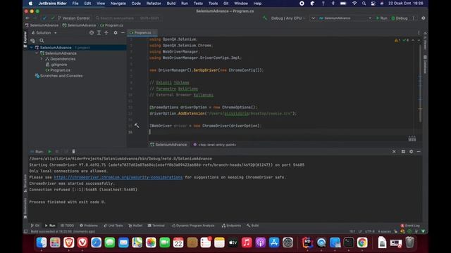Open the Version Control widget
Screen dimensions: 451x253
point(73,18)
